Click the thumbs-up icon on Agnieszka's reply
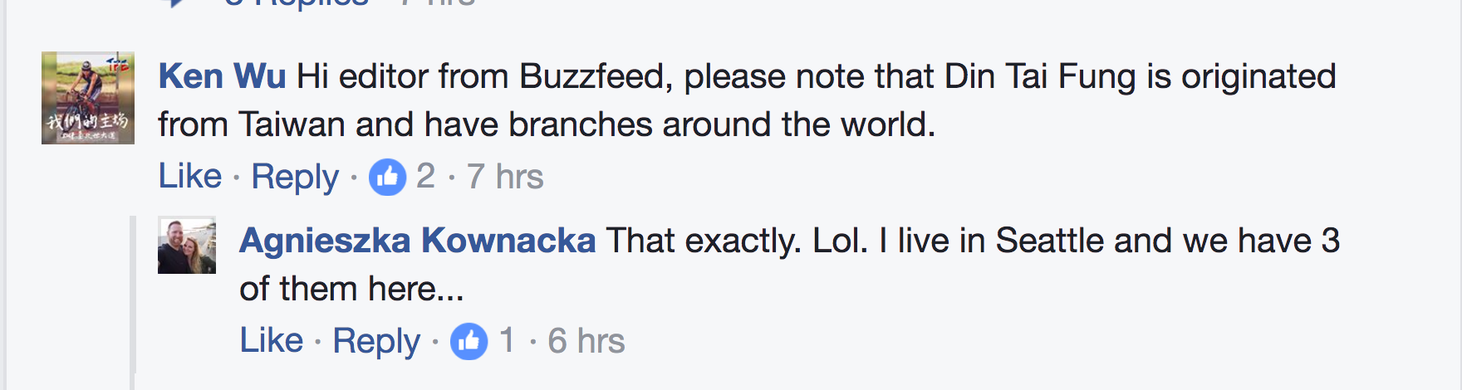Viewport: 1462px width, 390px height. (x=469, y=341)
